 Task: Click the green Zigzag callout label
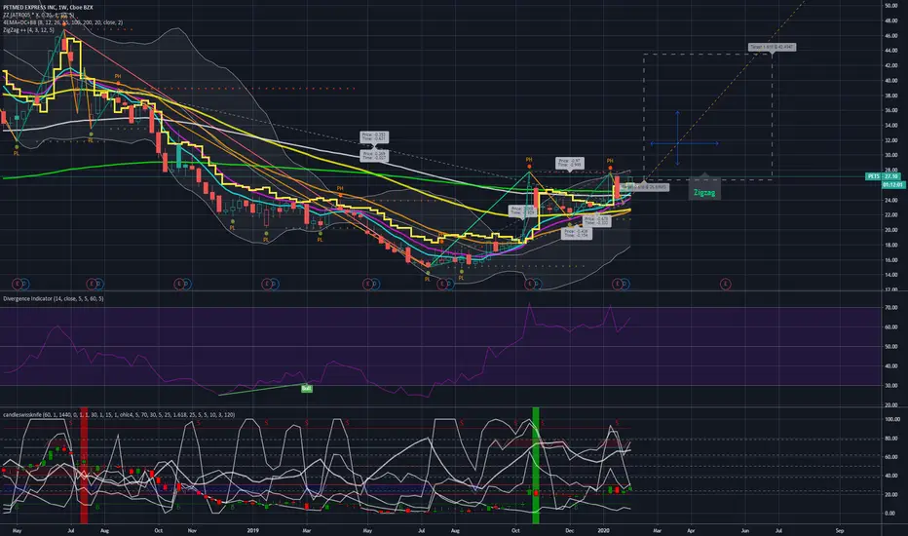coord(704,192)
